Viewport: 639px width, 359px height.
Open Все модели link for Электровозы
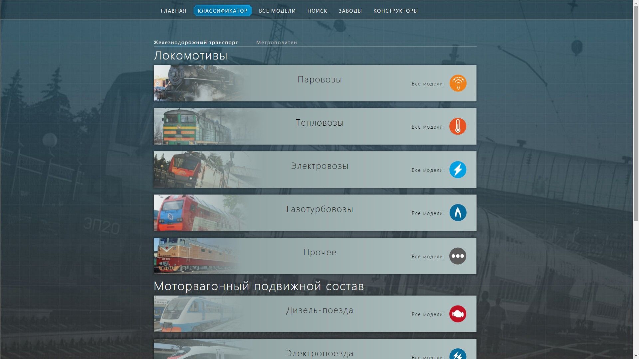[427, 170]
